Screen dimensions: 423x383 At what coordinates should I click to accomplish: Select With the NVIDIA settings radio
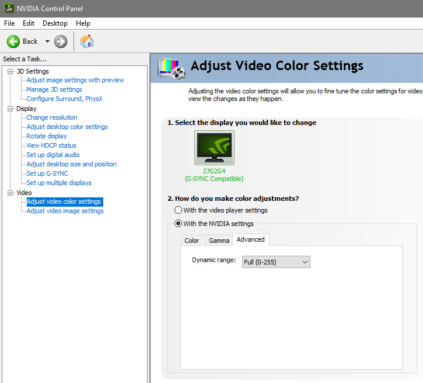tap(178, 224)
